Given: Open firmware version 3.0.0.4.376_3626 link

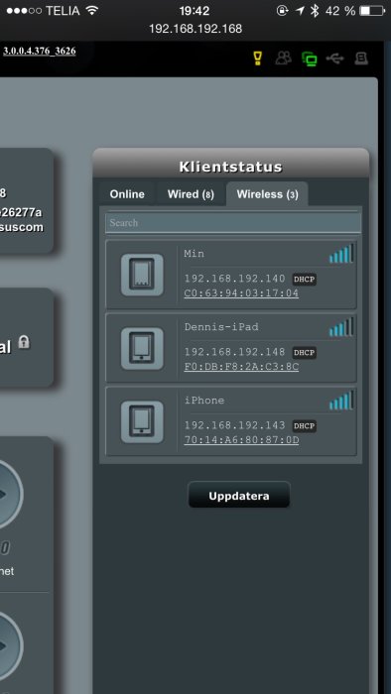Looking at the screenshot, I should coord(40,51).
